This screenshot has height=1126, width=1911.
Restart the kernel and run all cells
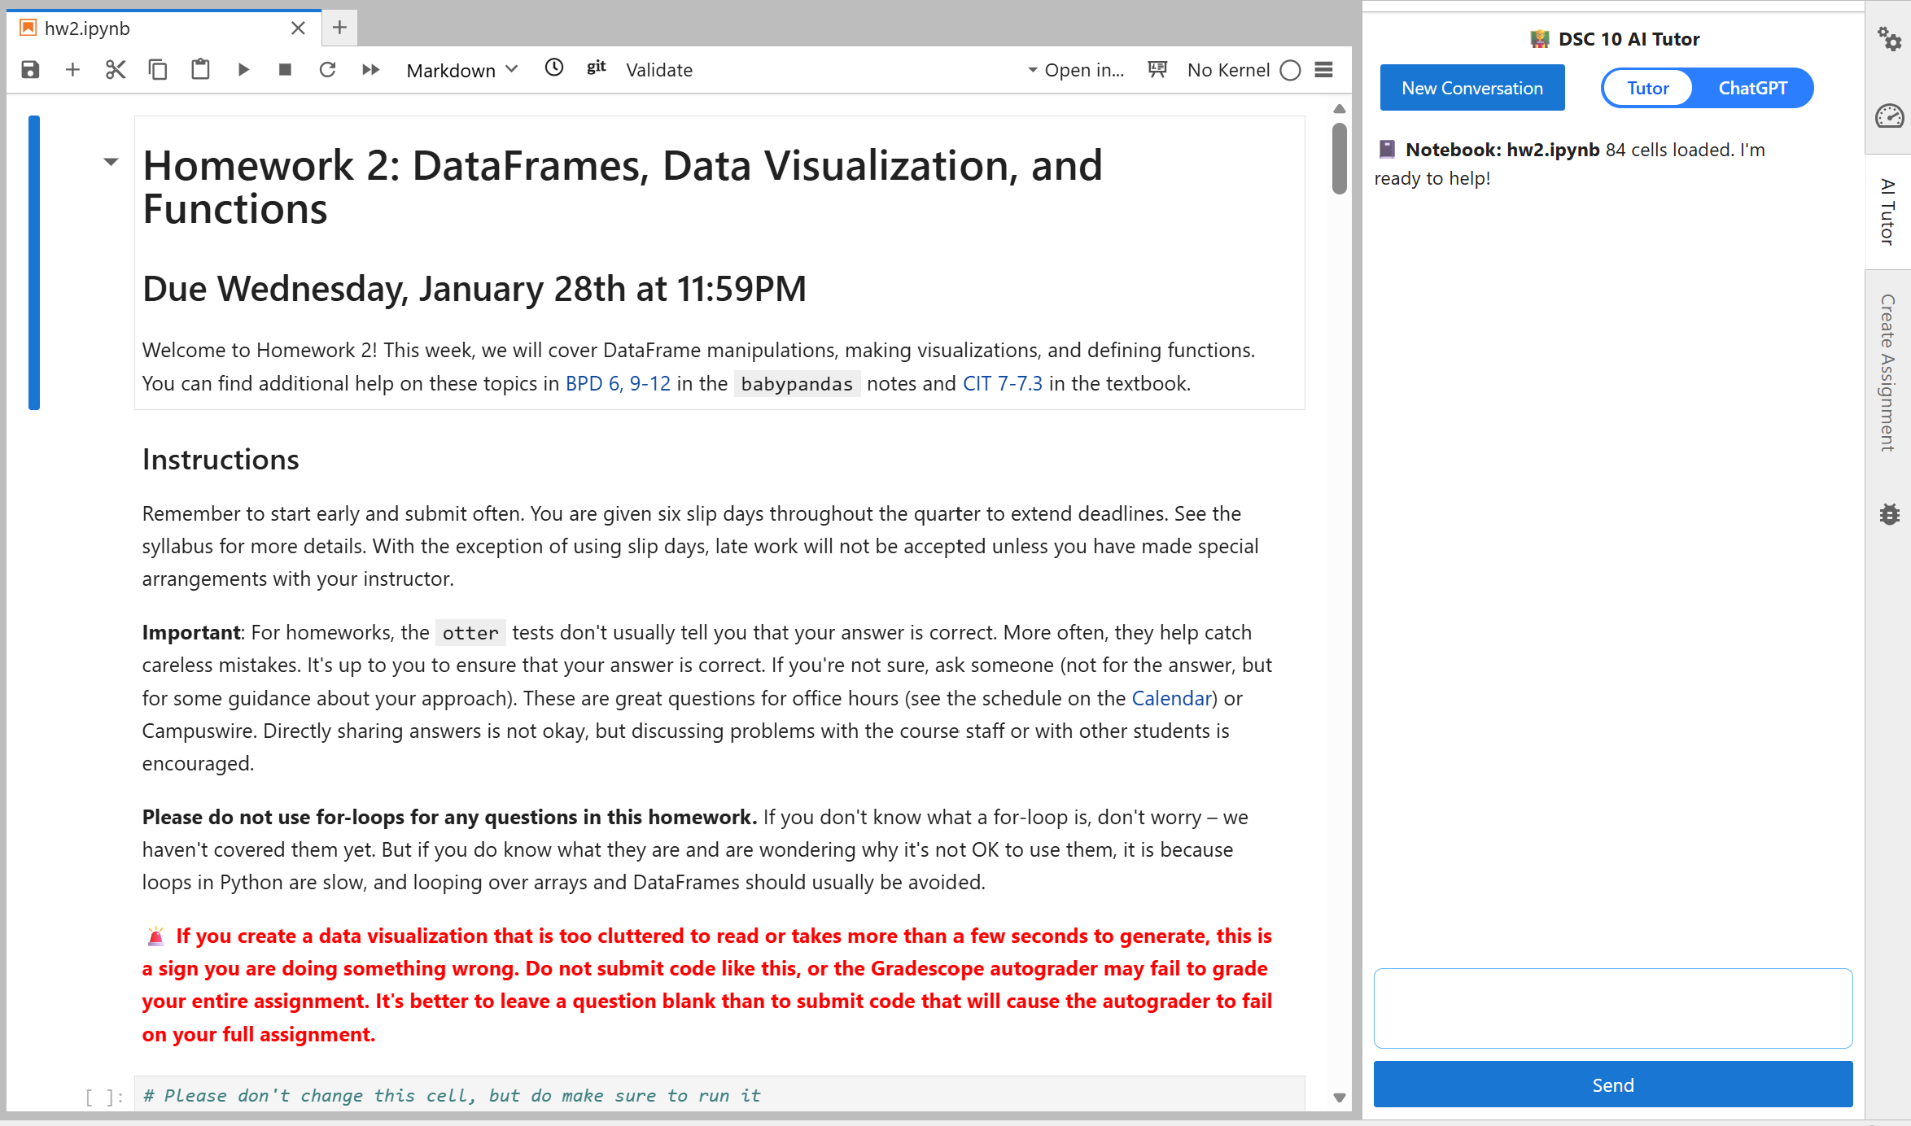click(370, 70)
